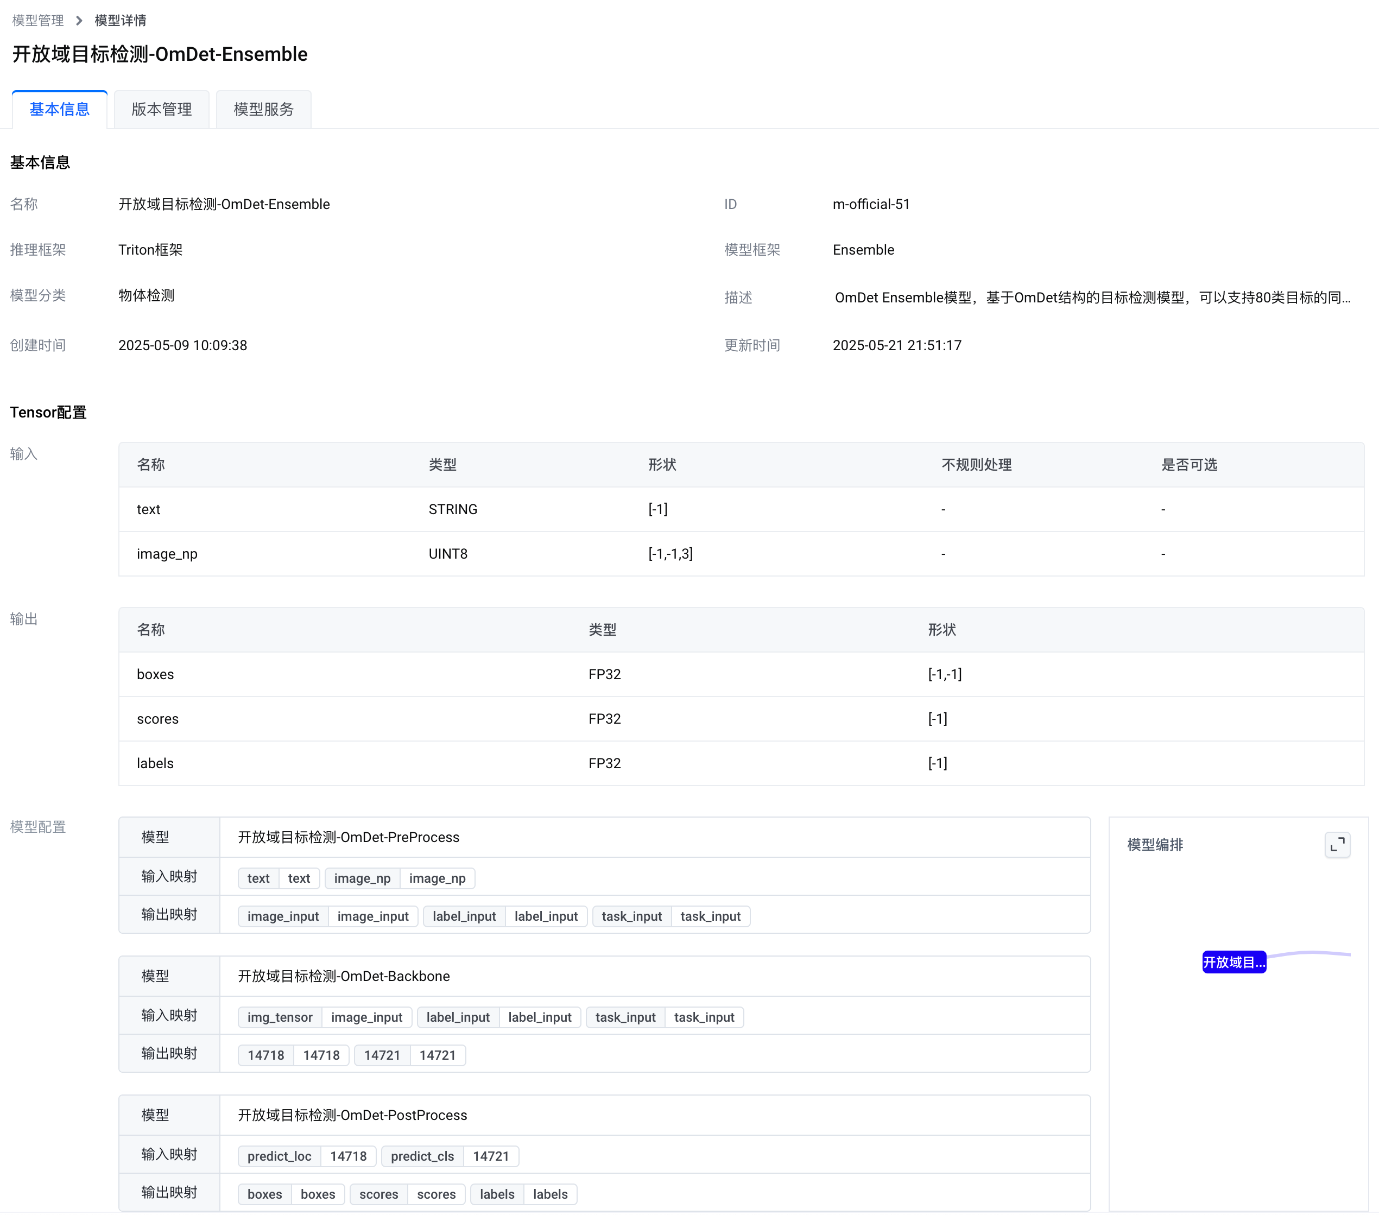Select the 基本信息 tab
Image resolution: width=1379 pixels, height=1215 pixels.
pyautogui.click(x=59, y=109)
